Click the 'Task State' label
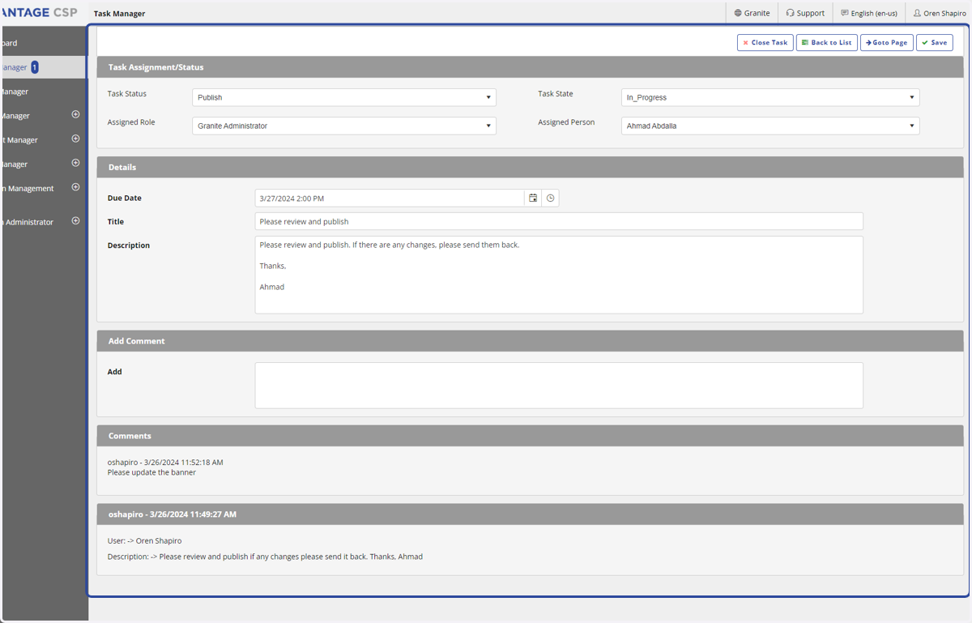Screen dimensions: 972x623 (x=556, y=94)
